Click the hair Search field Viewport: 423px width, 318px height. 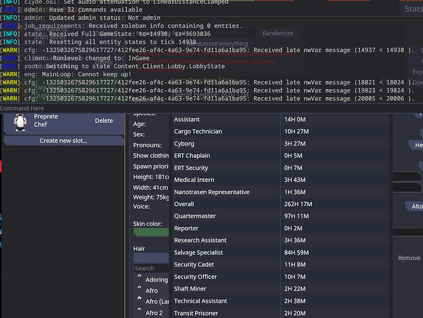(151, 268)
